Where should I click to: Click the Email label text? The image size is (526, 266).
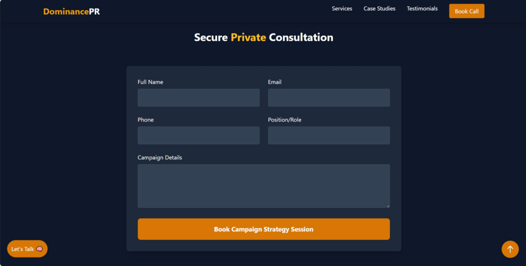(x=275, y=82)
